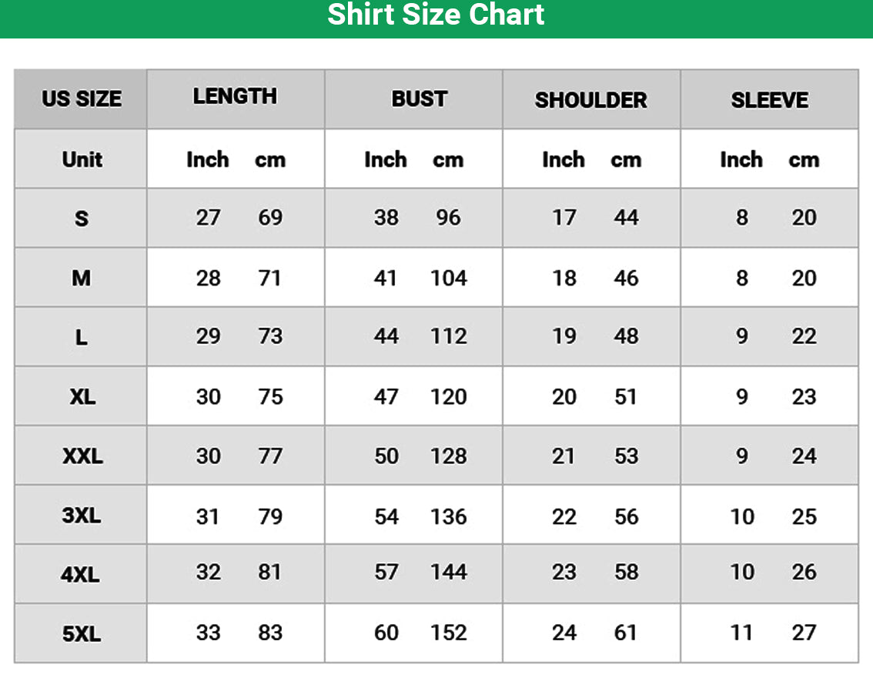Click the bust value 152 cm
Screen dimensions: 873x678
tap(449, 633)
